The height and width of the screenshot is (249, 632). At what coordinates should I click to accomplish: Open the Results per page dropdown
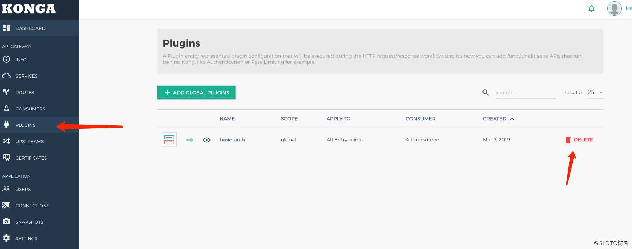pos(595,92)
